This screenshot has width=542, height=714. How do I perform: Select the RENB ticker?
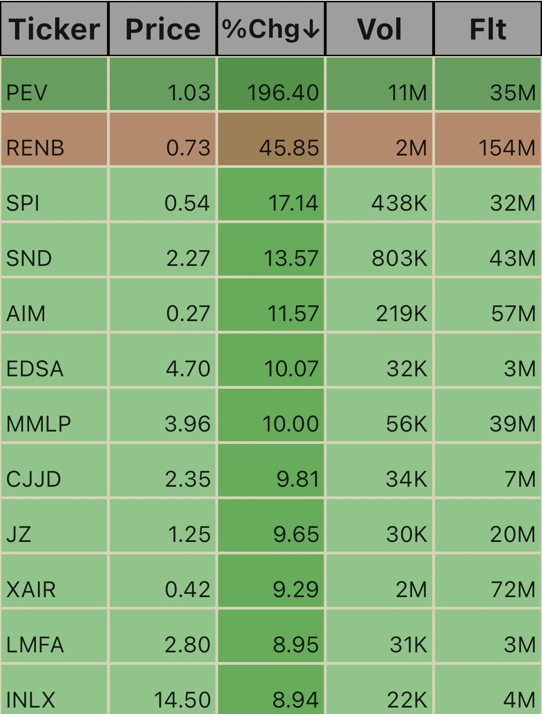point(35,148)
